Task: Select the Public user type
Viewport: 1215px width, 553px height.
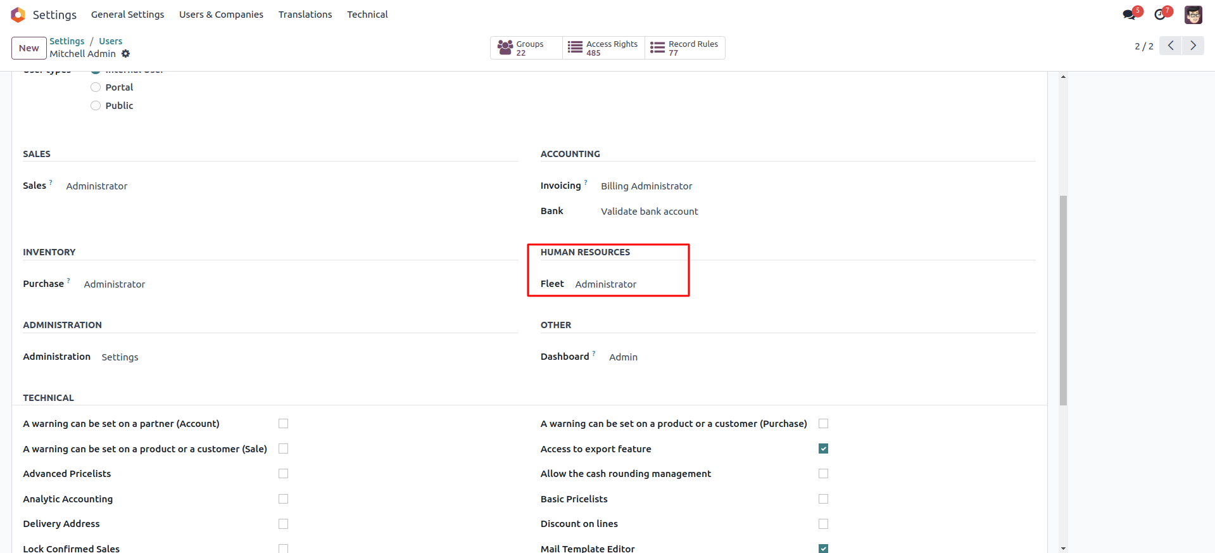Action: 96,106
